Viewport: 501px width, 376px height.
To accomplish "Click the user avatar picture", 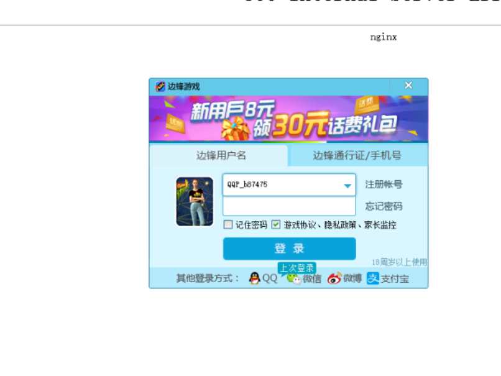I will tap(195, 201).
